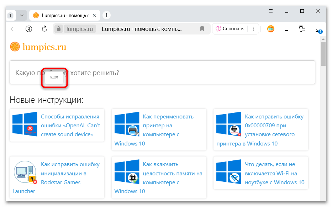Image resolution: width=332 pixels, height=207 pixels.
Task: Open the virtual keyboard extension icon in toolbar
Action: pyautogui.click(x=270, y=29)
